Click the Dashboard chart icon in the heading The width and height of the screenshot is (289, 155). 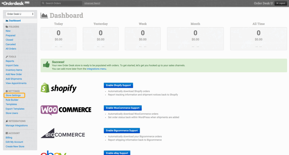point(44,16)
